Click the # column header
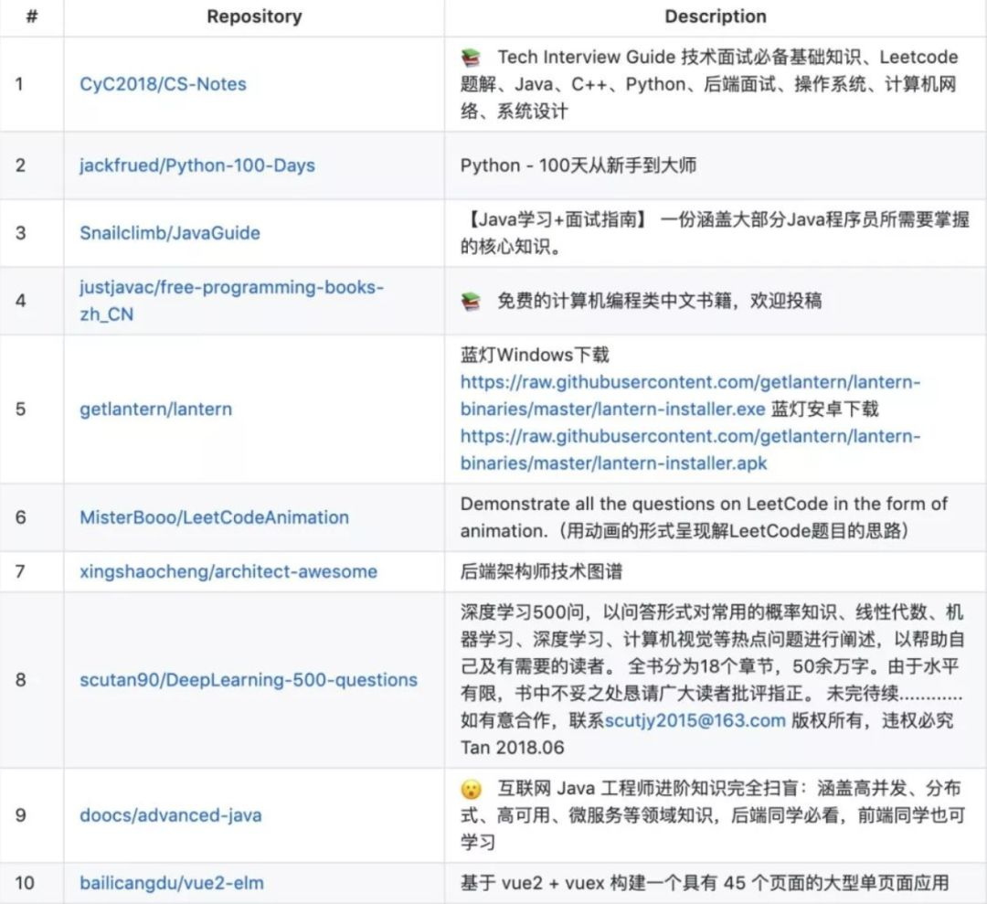Screen dimensions: 987x904 pyautogui.click(x=31, y=16)
